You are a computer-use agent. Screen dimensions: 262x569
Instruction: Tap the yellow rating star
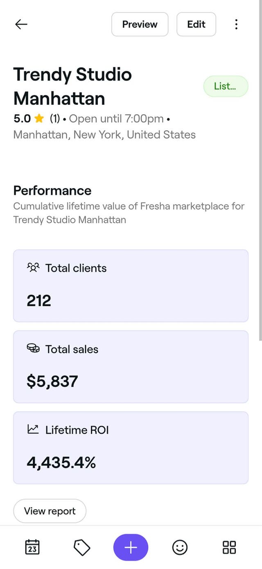[39, 119]
